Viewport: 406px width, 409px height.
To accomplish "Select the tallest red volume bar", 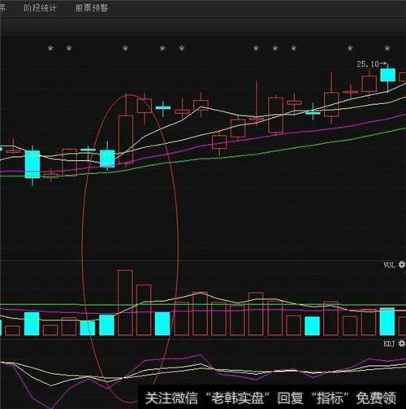I will click(x=125, y=302).
